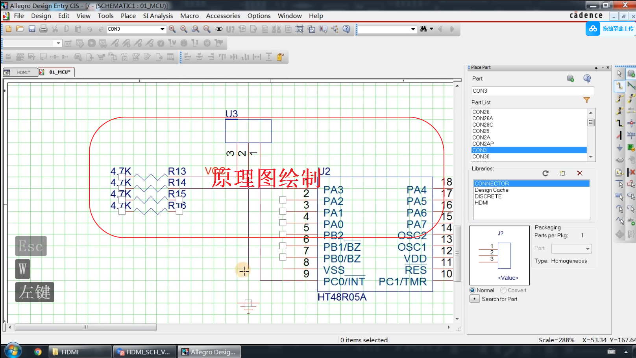
Task: Open the Place menu
Action: (128, 16)
